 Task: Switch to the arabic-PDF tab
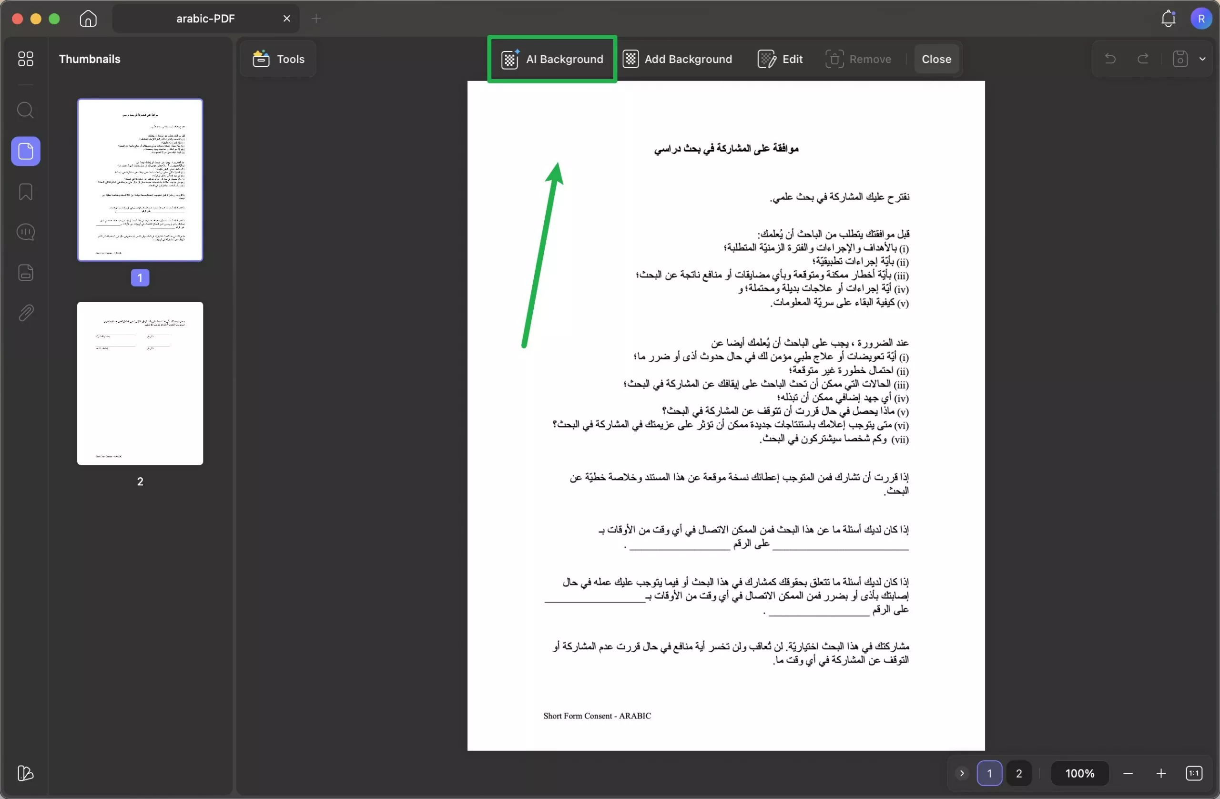click(x=204, y=18)
